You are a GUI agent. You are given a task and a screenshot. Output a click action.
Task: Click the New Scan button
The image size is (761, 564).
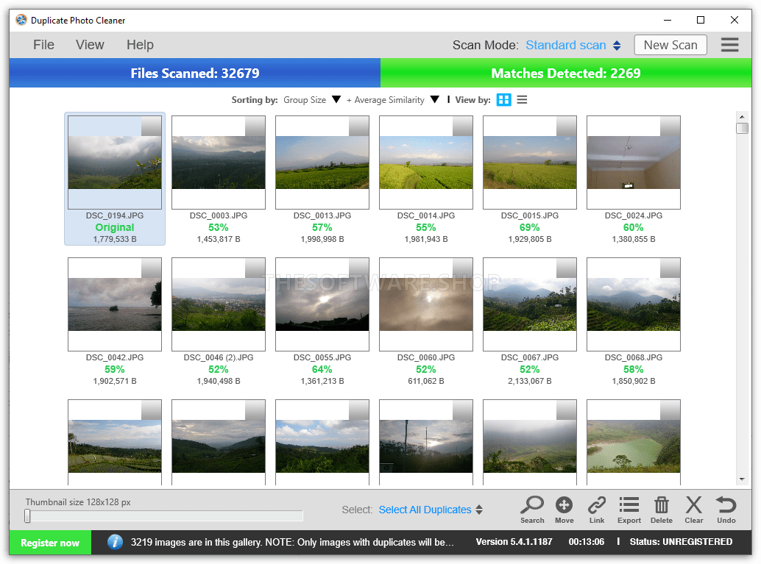[x=670, y=45]
